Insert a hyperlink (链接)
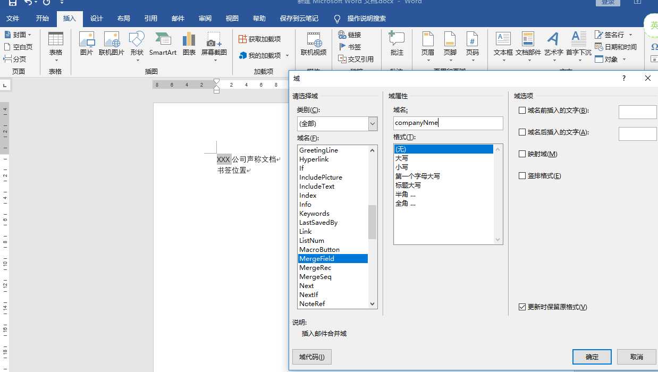The height and width of the screenshot is (372, 658). (x=350, y=35)
